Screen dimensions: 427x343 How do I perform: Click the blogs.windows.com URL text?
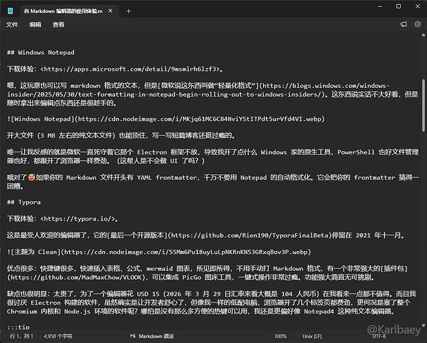(x=198, y=90)
